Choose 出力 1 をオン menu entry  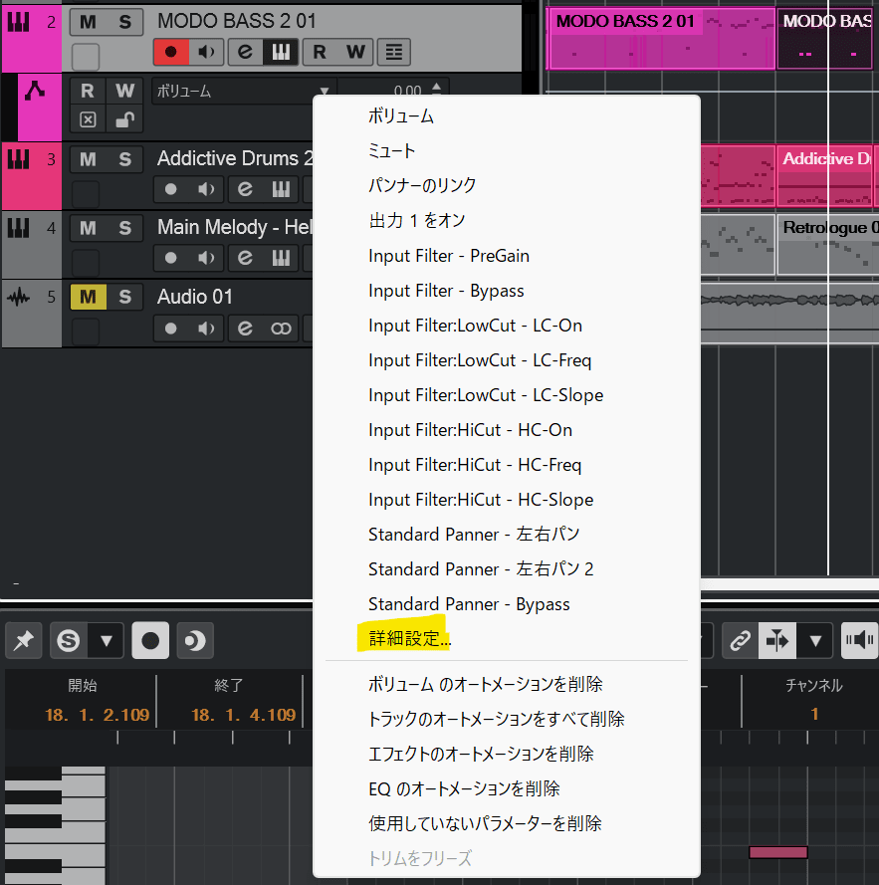[507, 221]
